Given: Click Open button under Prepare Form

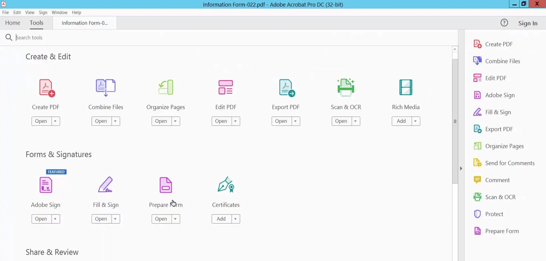Looking at the screenshot, I should pyautogui.click(x=161, y=219).
